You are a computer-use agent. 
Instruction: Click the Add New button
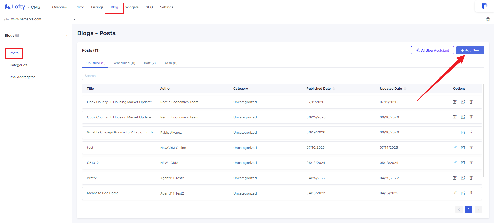[470, 50]
